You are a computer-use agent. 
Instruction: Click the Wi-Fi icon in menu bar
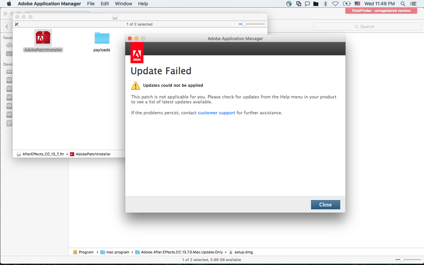pyautogui.click(x=336, y=4)
